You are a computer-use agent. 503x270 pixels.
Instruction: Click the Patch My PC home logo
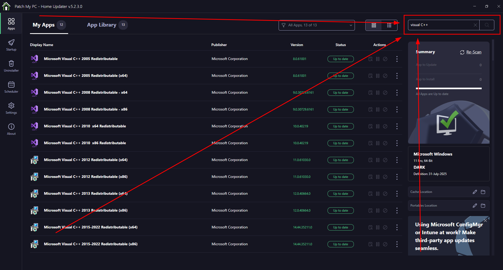[6, 6]
